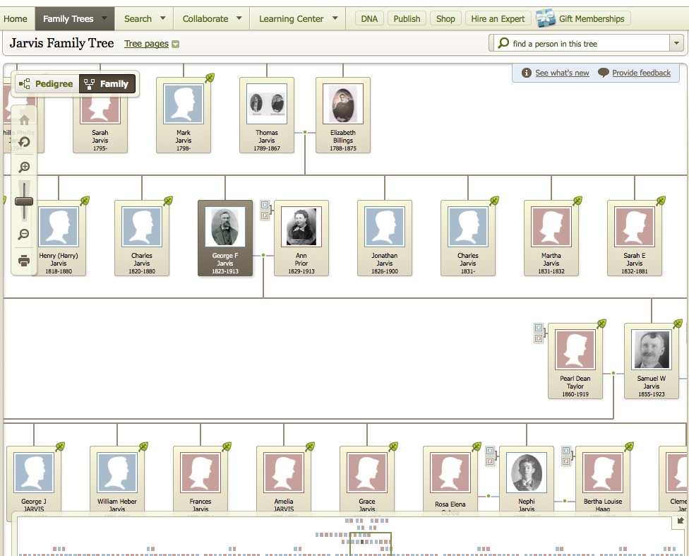The image size is (689, 556).
Task: Expand Pearl Dean Taylor's mother branch
Action: coord(539,338)
